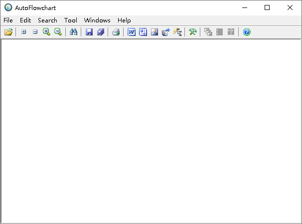Click the cascade windows icon
This screenshot has width=302, height=224.
click(x=208, y=32)
